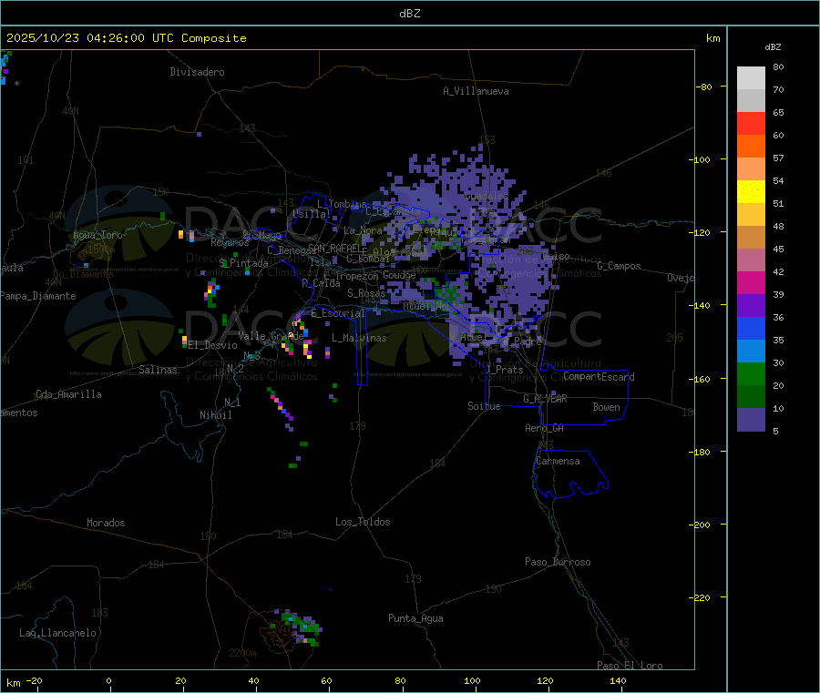Select the 'Pampa_Diamante' location label
This screenshot has width=820, height=693.
[x=38, y=296]
